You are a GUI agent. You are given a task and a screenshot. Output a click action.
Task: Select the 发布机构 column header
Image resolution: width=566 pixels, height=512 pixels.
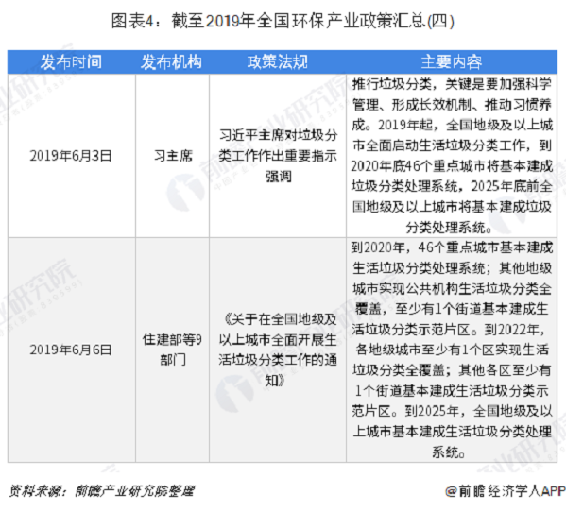[171, 62]
